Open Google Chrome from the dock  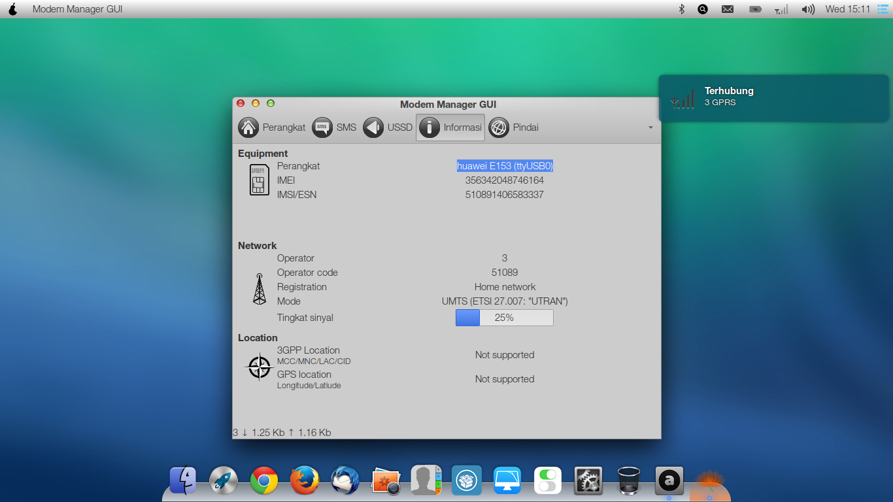pyautogui.click(x=264, y=480)
